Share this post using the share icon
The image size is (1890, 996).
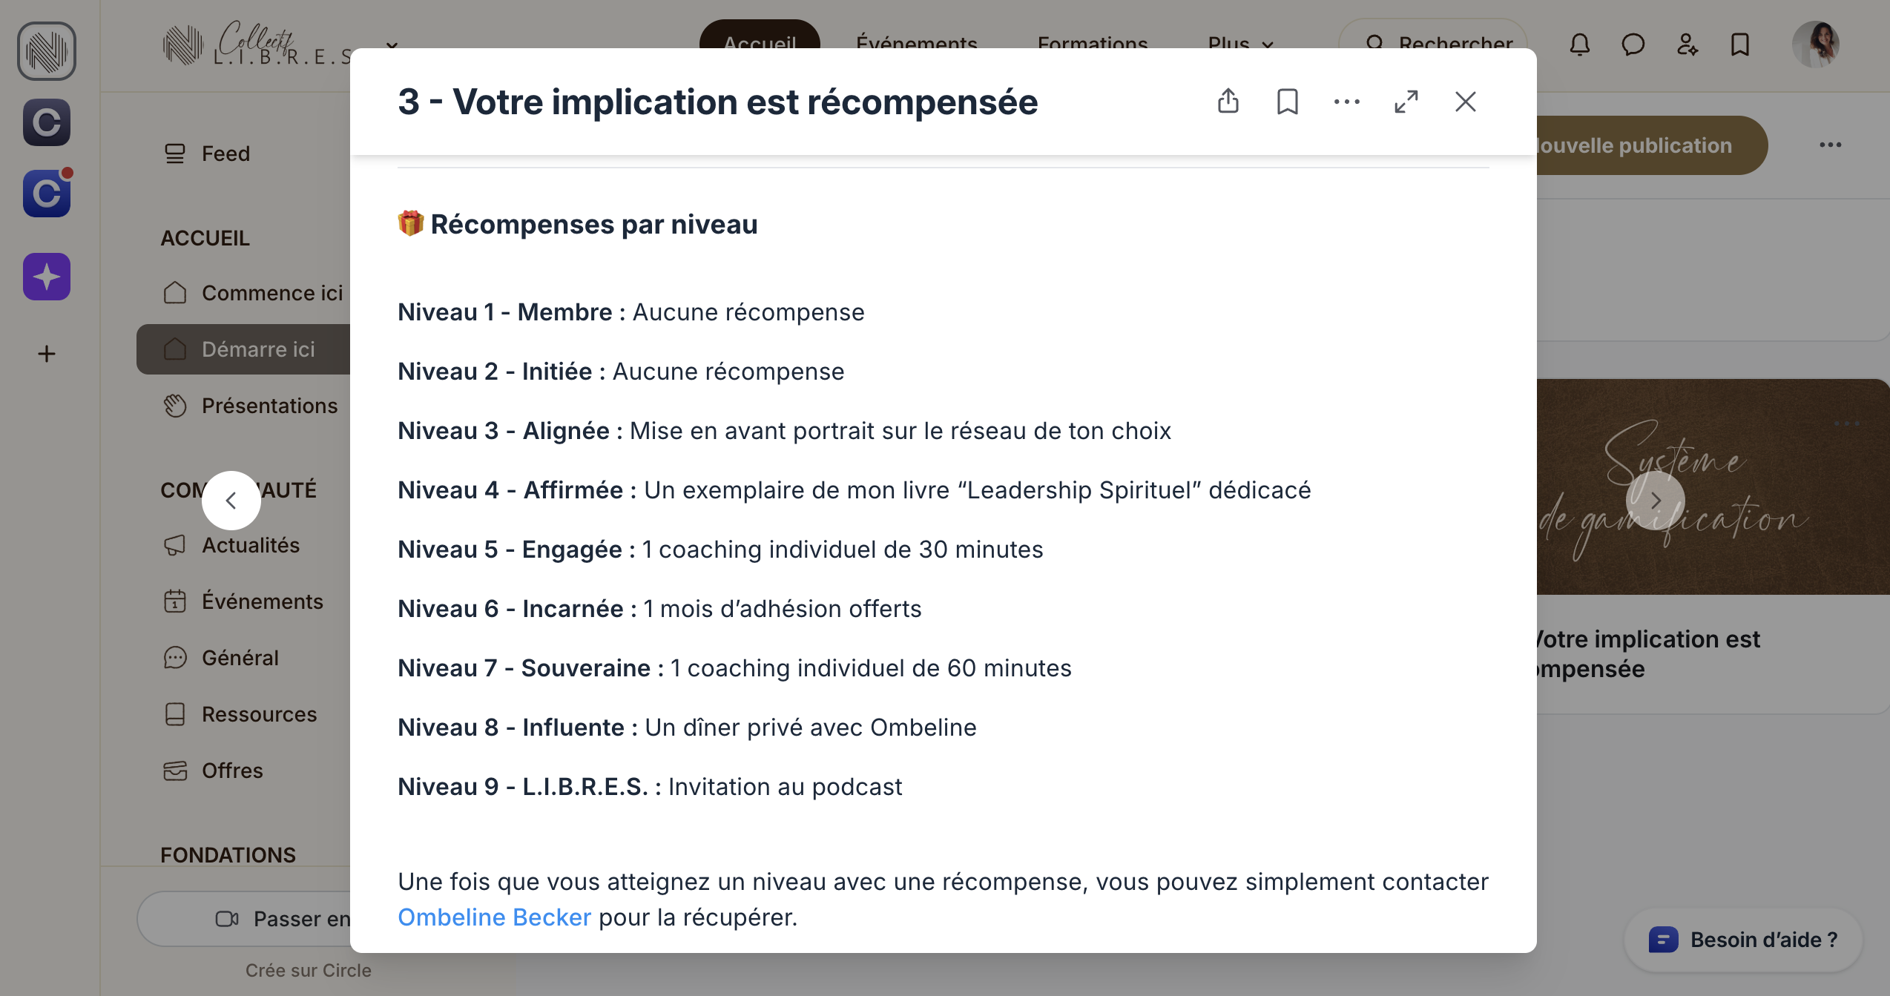(x=1228, y=101)
